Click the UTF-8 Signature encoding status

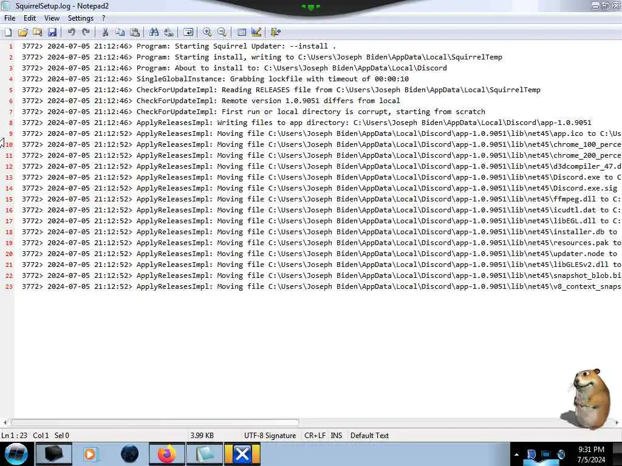click(270, 436)
